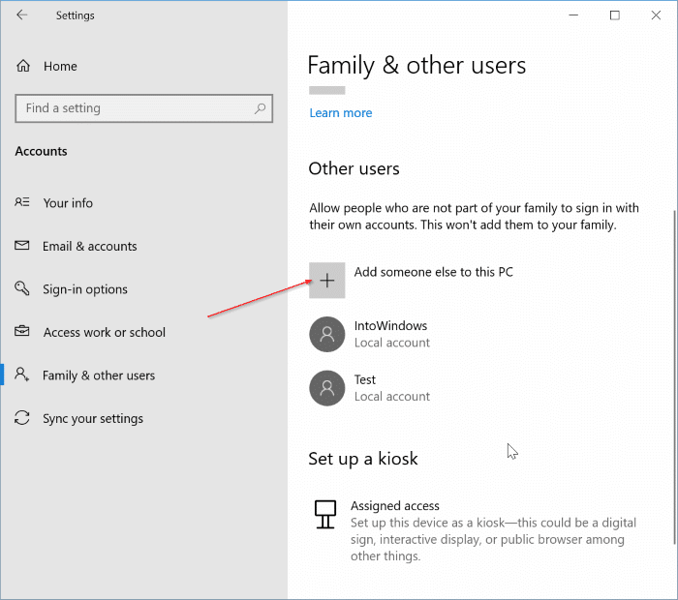
Task: Click the search magnifier icon
Action: [260, 108]
